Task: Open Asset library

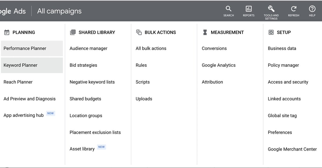Action: tap(82, 149)
